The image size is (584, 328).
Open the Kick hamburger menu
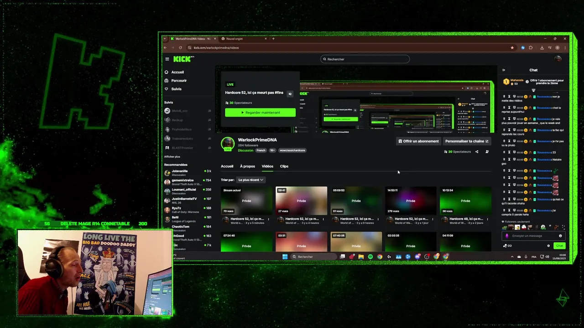coord(167,59)
